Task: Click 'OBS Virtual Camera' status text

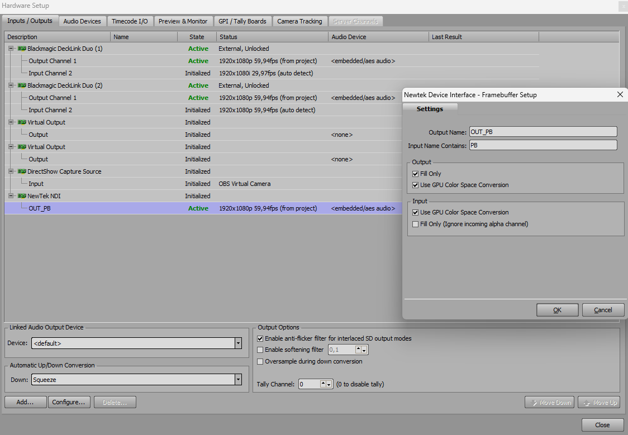Action: tap(244, 184)
